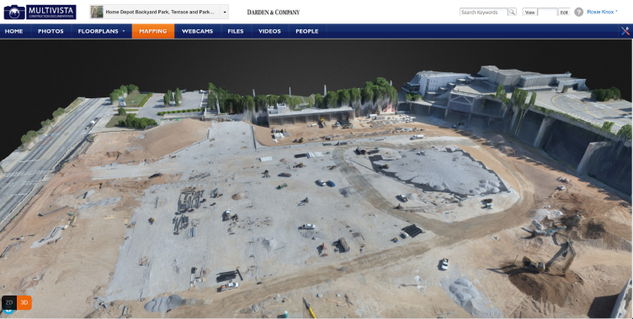Open the wrench and screwdriver tools icon

click(x=625, y=31)
